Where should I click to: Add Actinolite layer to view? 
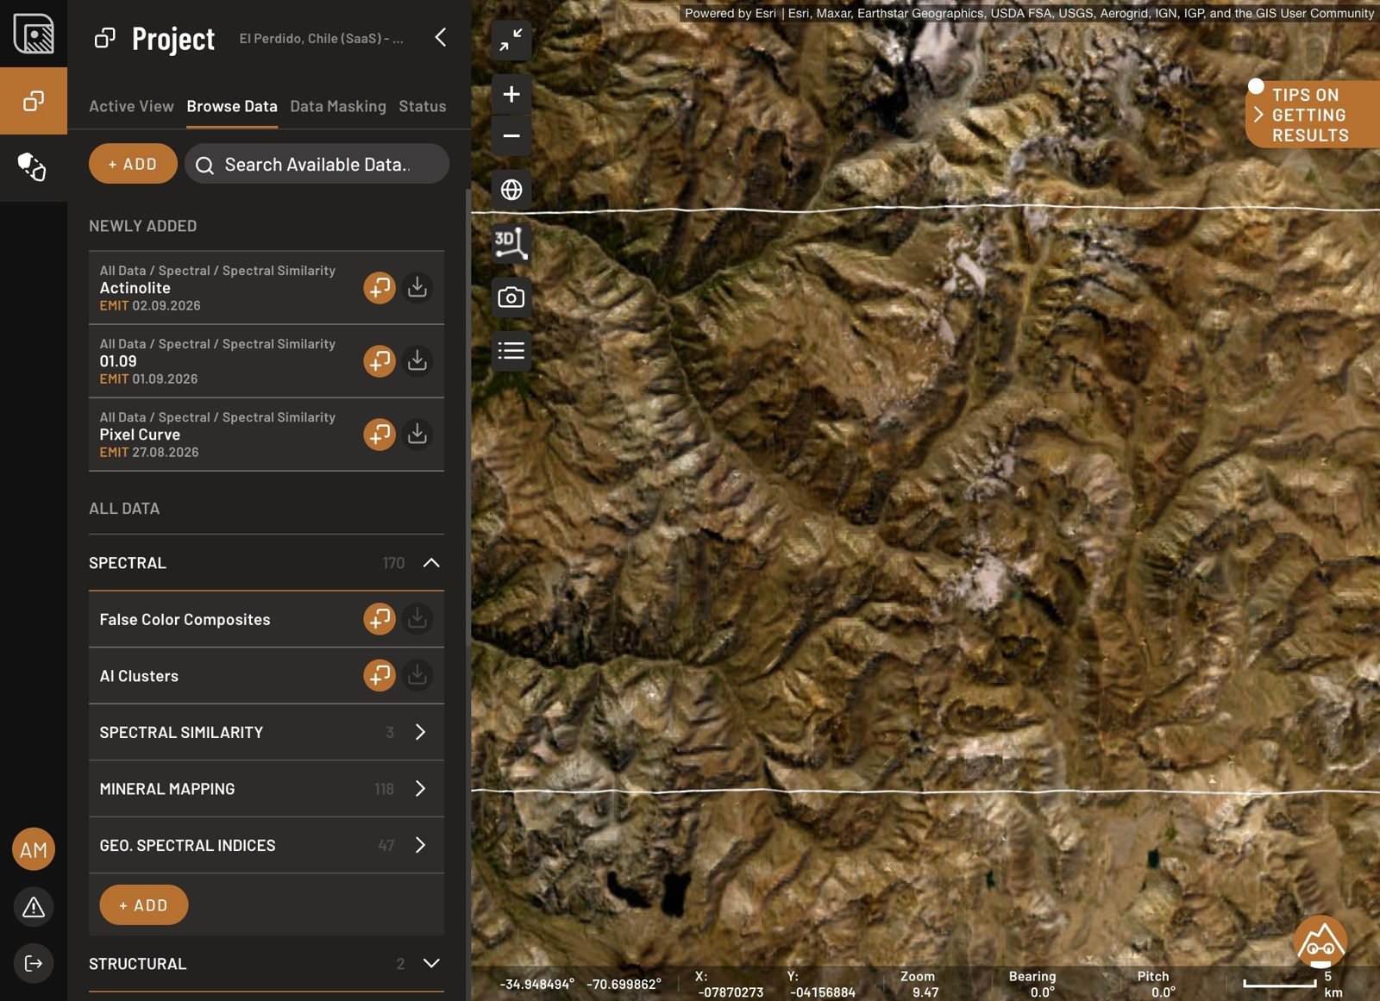tap(379, 288)
